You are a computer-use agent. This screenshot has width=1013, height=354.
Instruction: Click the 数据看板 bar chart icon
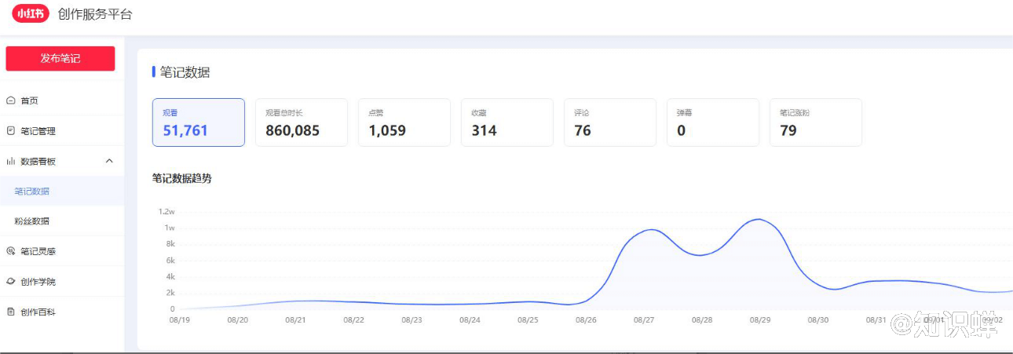[11, 161]
